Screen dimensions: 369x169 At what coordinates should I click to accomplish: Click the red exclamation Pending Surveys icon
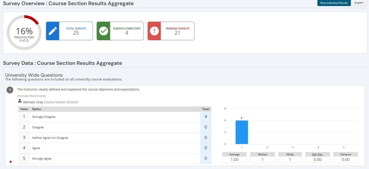coord(155,31)
